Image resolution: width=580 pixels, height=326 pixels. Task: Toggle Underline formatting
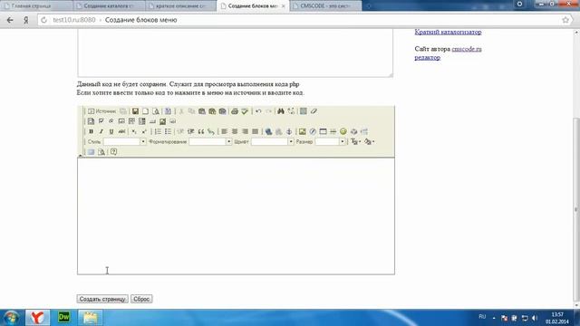click(111, 131)
